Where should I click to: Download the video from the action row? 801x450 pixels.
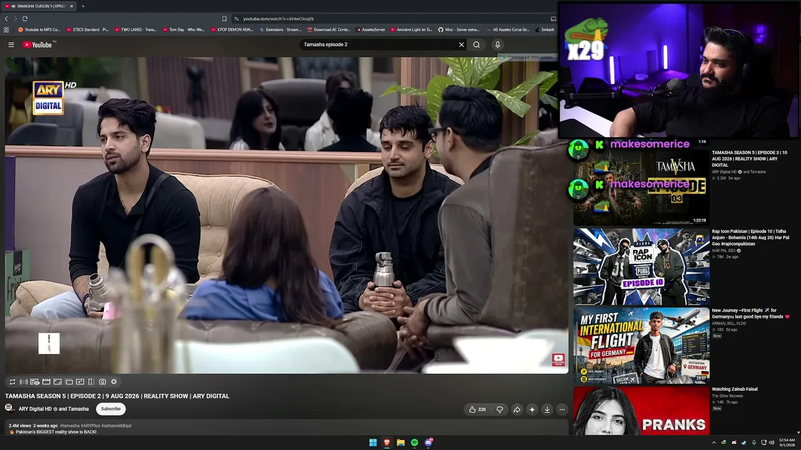547,409
